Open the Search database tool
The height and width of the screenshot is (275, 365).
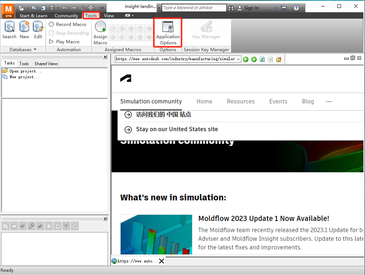click(x=9, y=30)
